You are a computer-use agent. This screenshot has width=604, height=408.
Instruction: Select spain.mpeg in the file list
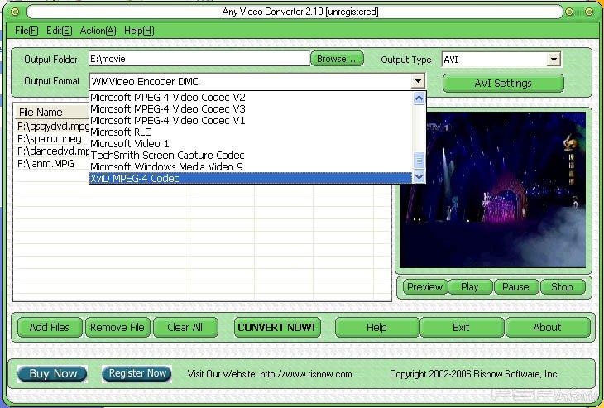(x=50, y=139)
